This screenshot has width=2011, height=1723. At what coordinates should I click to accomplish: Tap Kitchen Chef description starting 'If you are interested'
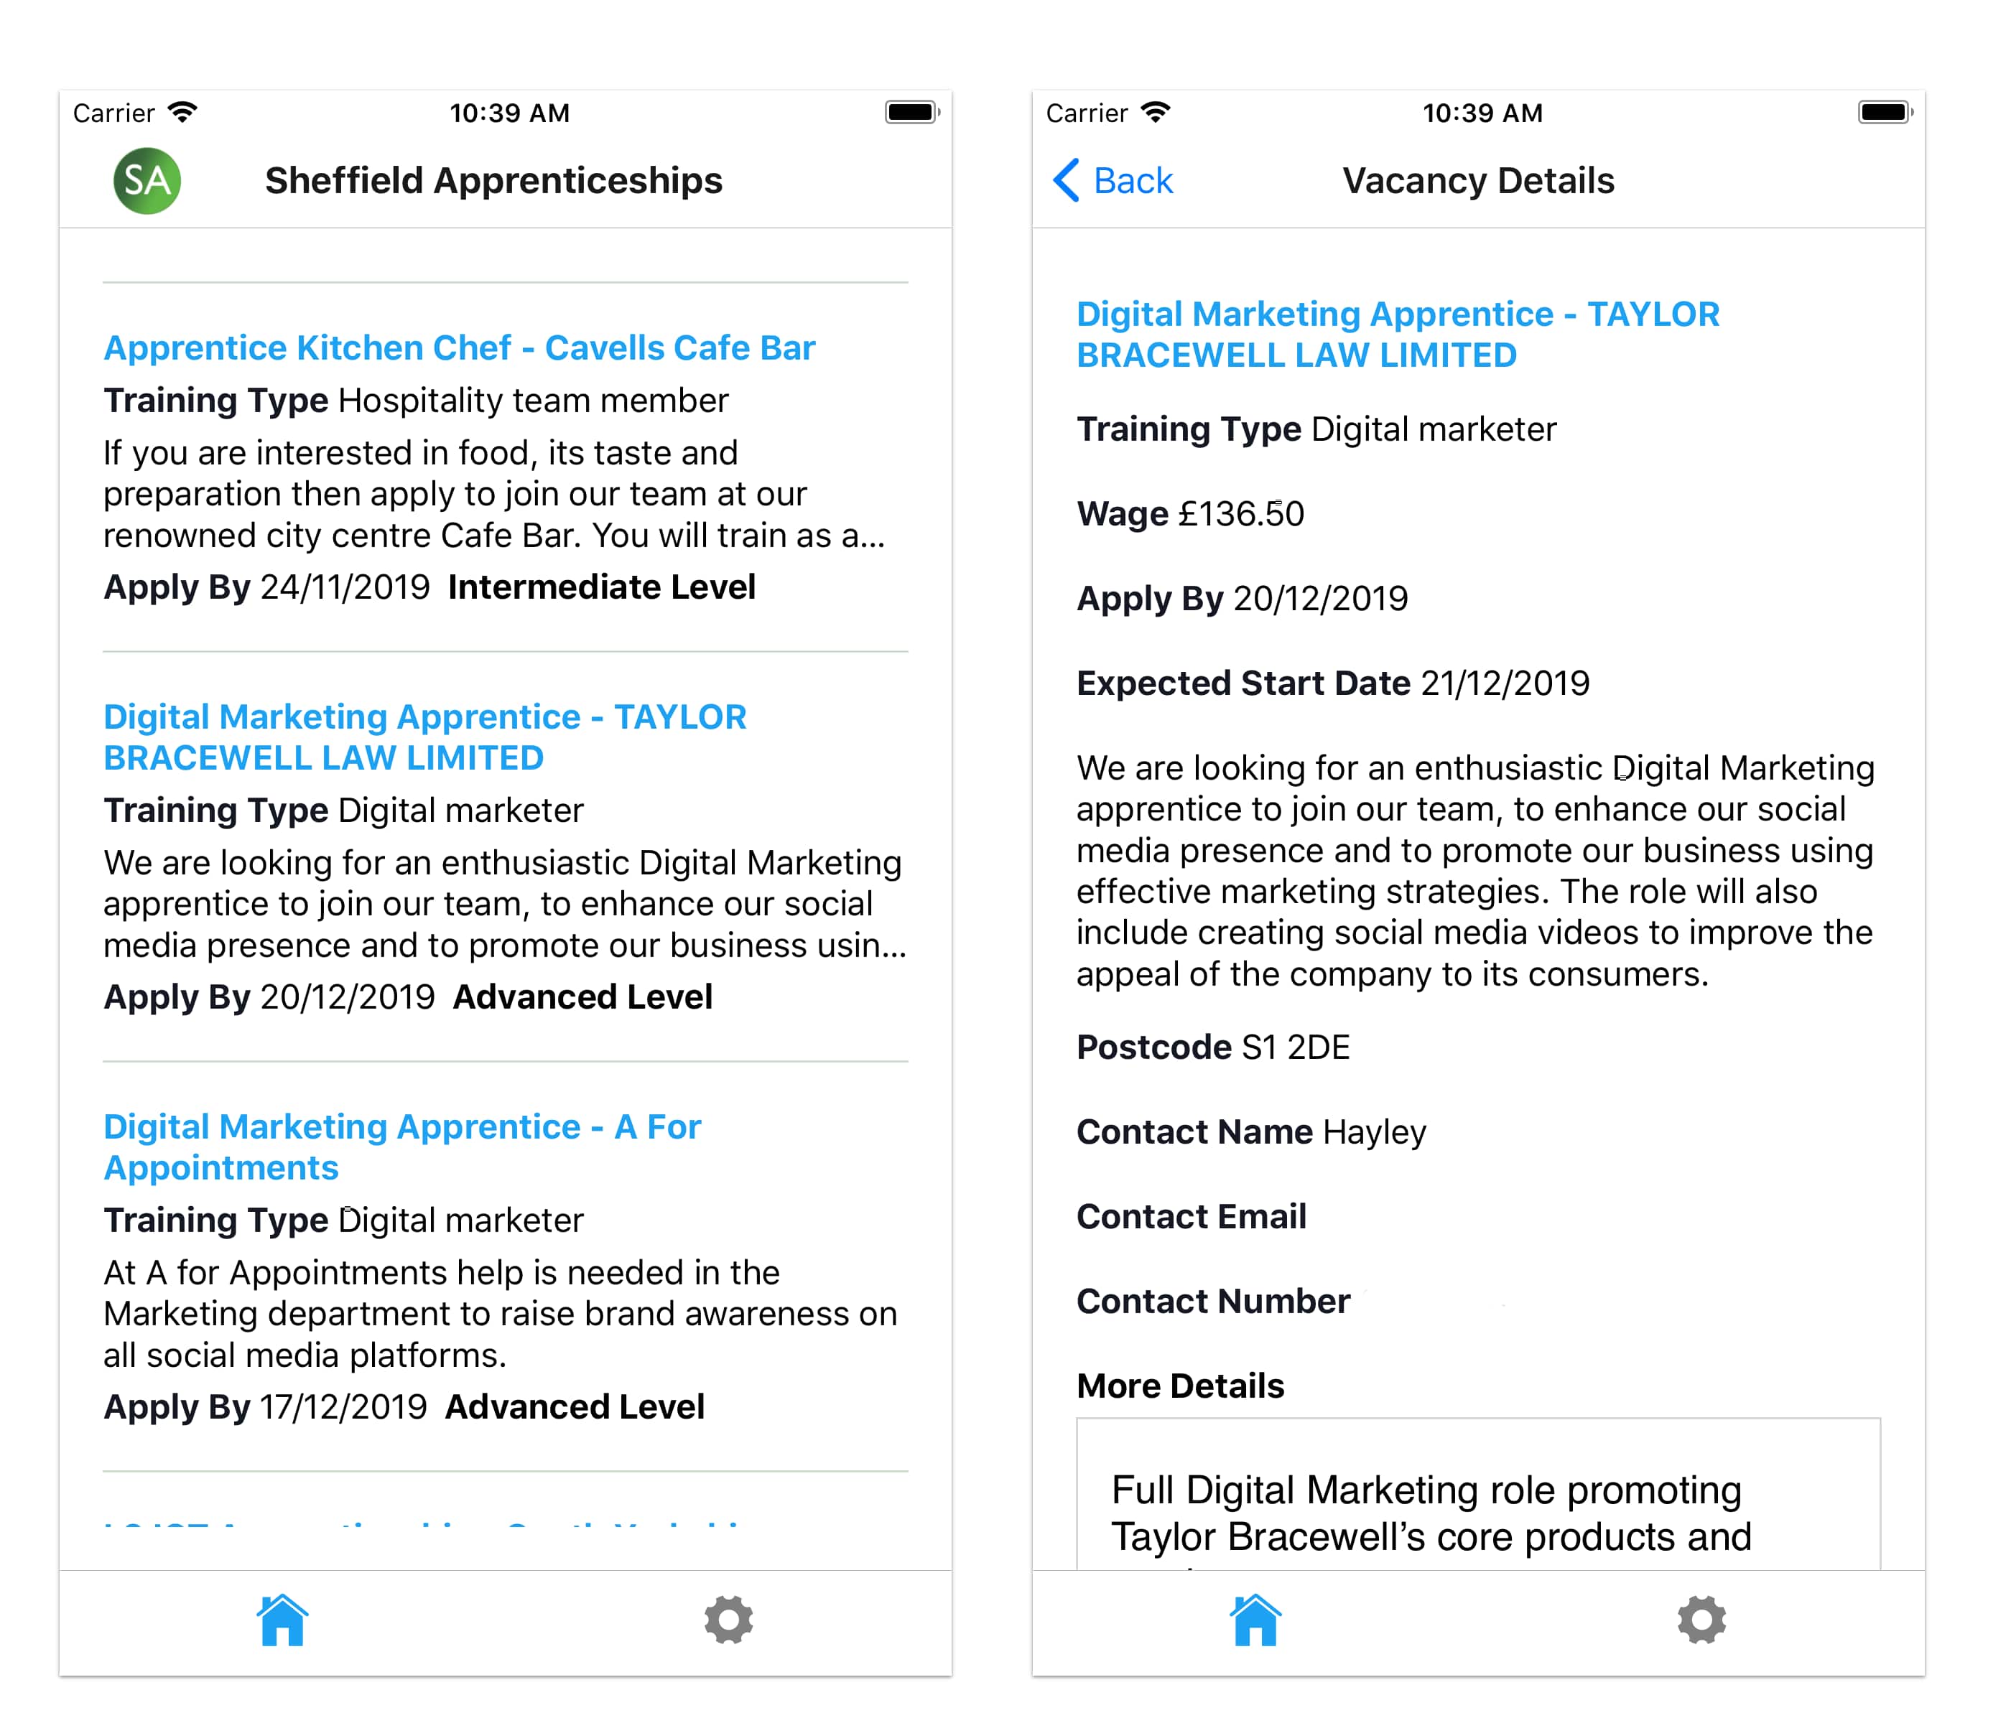tap(494, 494)
